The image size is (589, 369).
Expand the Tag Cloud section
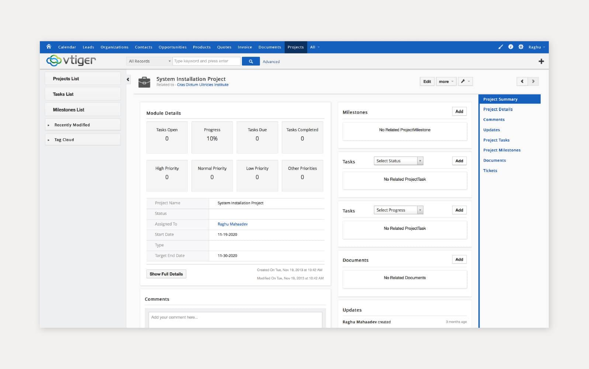(x=48, y=140)
